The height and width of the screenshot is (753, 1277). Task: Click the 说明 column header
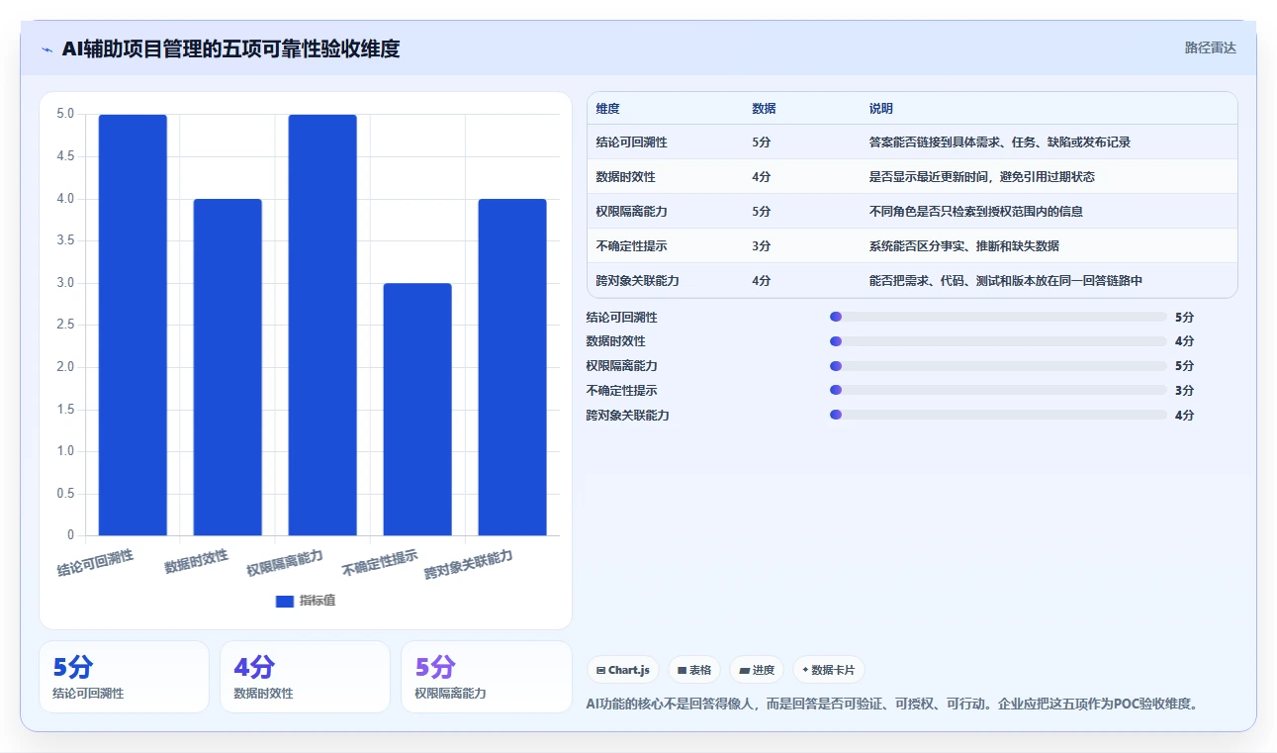[x=881, y=109]
